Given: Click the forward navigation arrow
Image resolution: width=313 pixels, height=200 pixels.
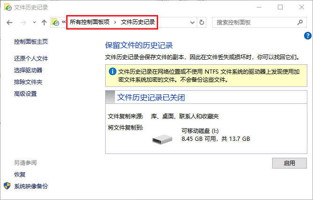Looking at the screenshot, I should (x=23, y=23).
